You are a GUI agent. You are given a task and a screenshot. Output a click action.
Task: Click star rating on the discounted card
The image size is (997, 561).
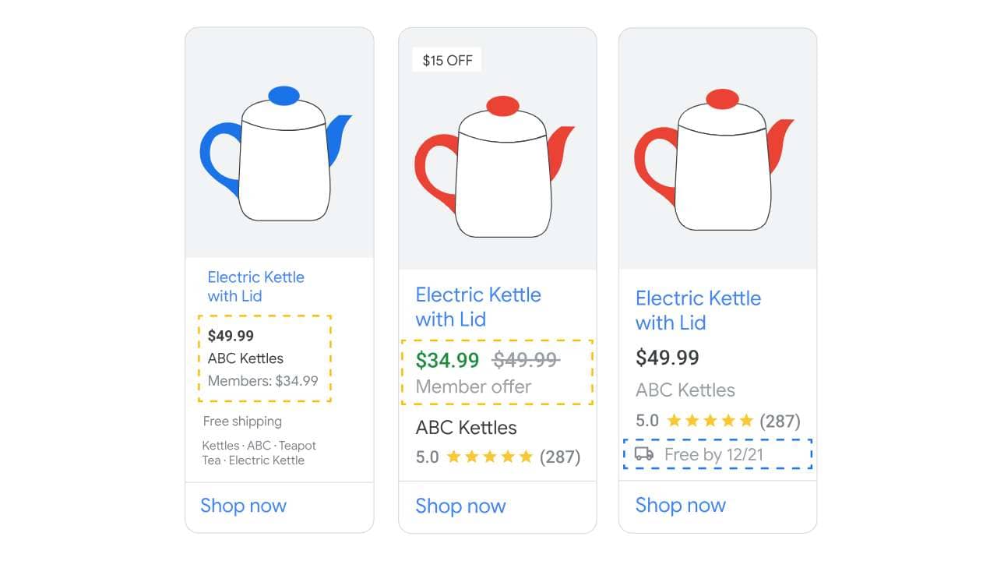coord(489,457)
